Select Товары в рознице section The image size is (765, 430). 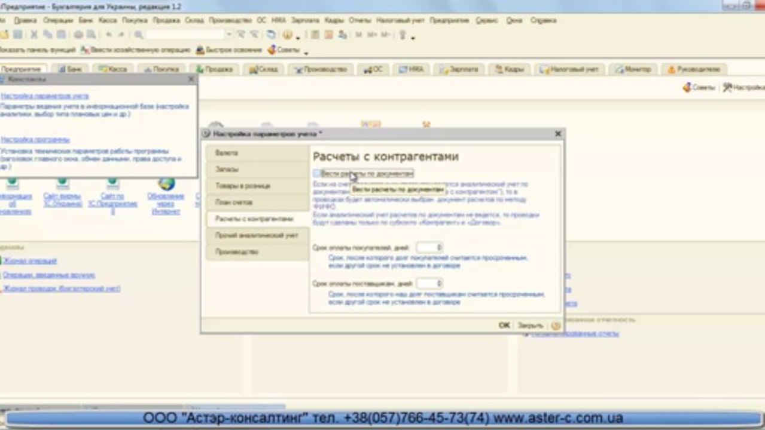pos(257,186)
